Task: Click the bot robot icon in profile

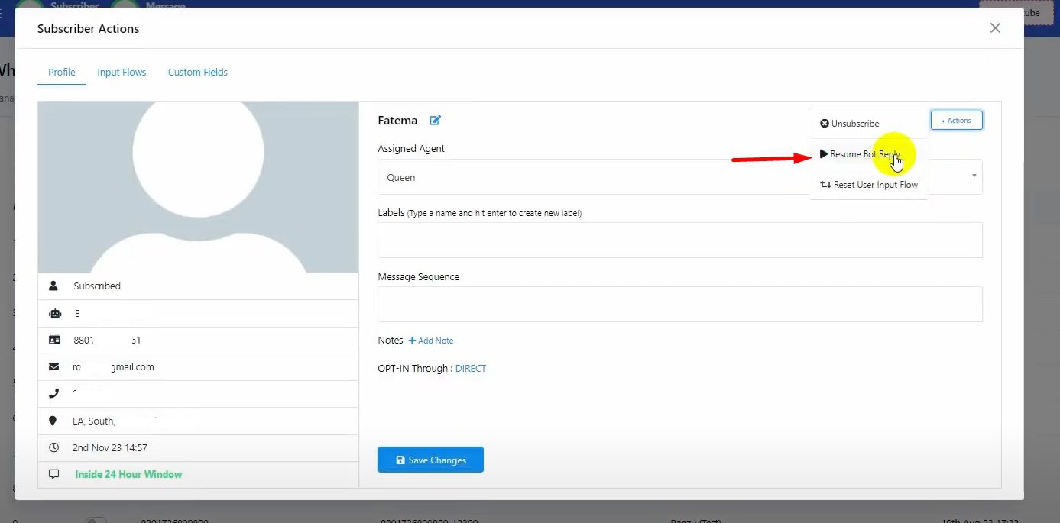Action: (53, 314)
